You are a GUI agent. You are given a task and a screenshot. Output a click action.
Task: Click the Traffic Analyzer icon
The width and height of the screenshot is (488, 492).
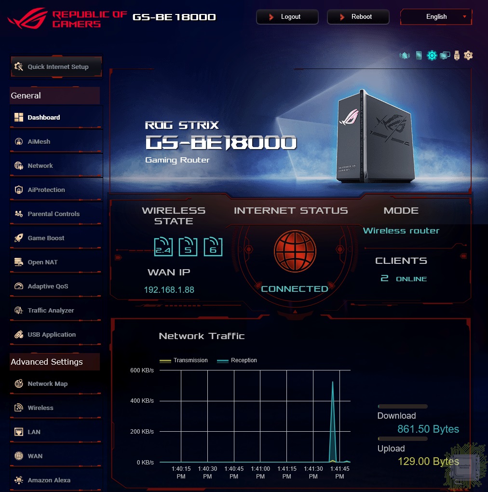pyautogui.click(x=19, y=310)
